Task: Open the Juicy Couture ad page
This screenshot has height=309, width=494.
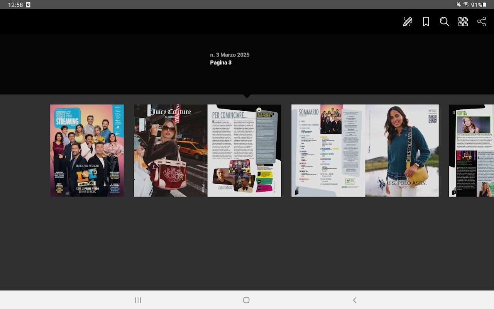Action: pyautogui.click(x=171, y=151)
